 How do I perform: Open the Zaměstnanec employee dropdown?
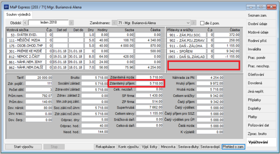154,23
